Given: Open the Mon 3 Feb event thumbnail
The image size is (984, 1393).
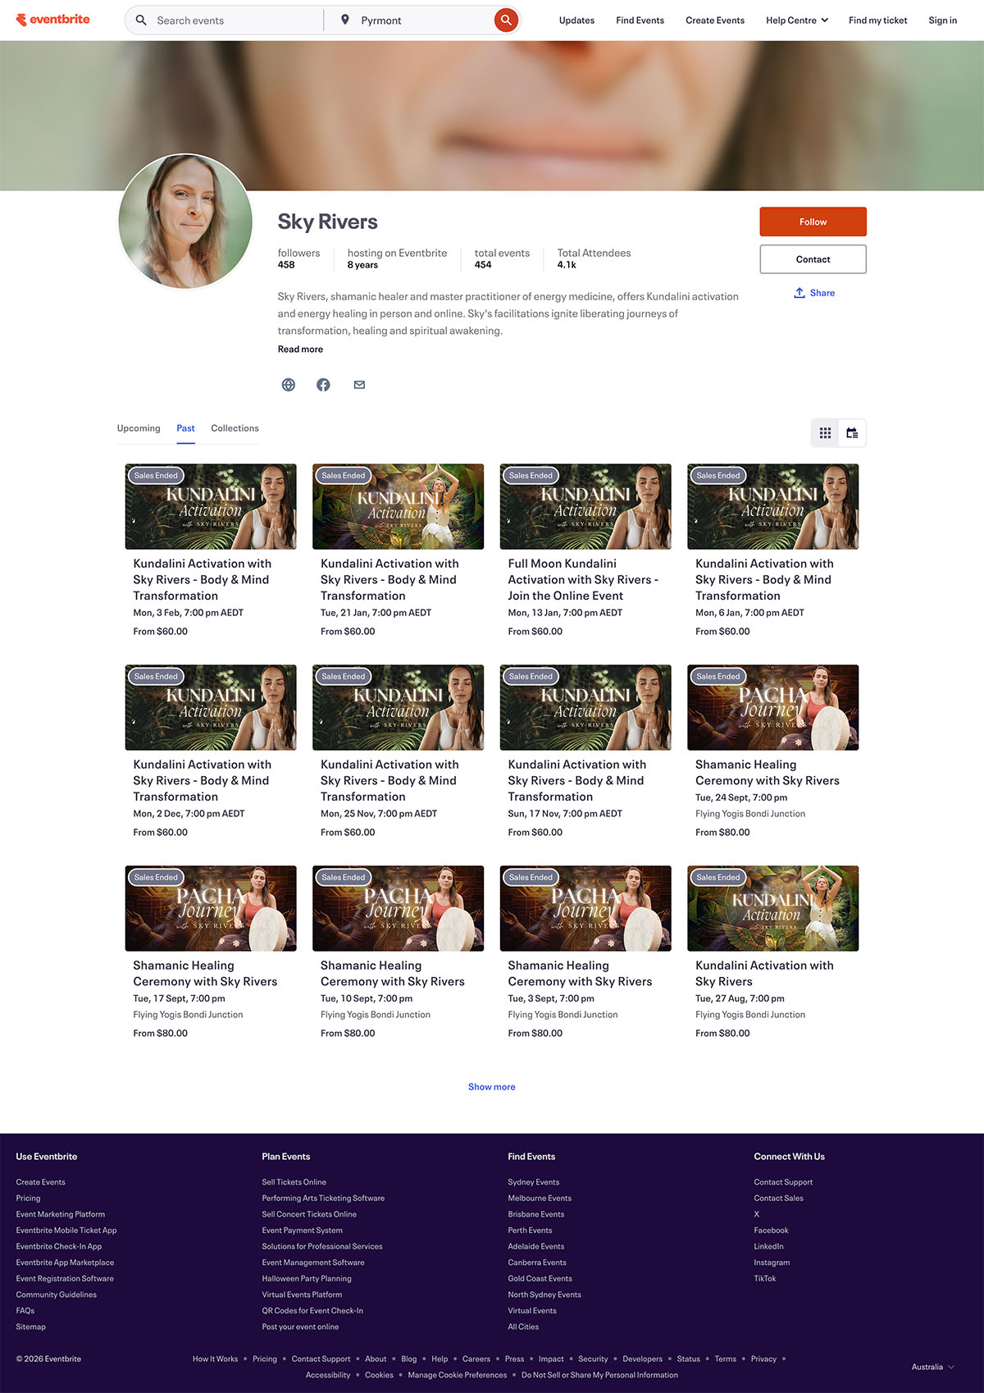Looking at the screenshot, I should (x=211, y=507).
